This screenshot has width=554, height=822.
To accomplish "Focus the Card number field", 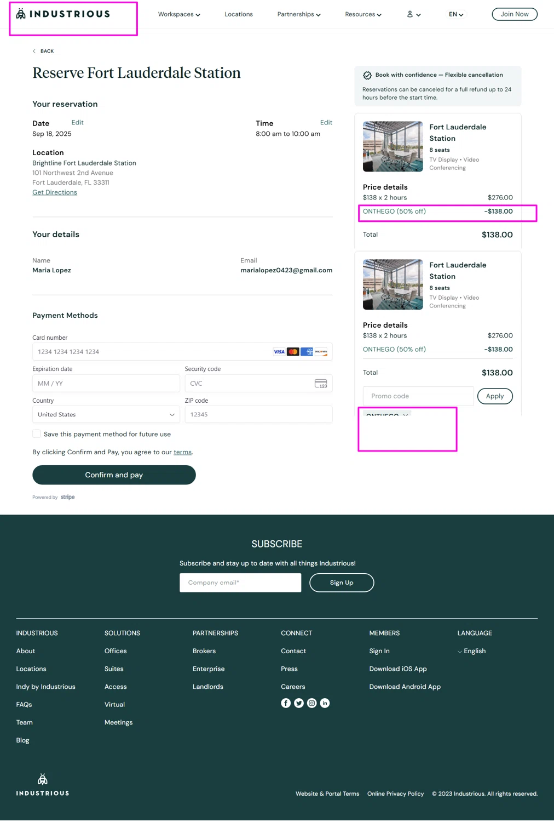I will point(182,352).
